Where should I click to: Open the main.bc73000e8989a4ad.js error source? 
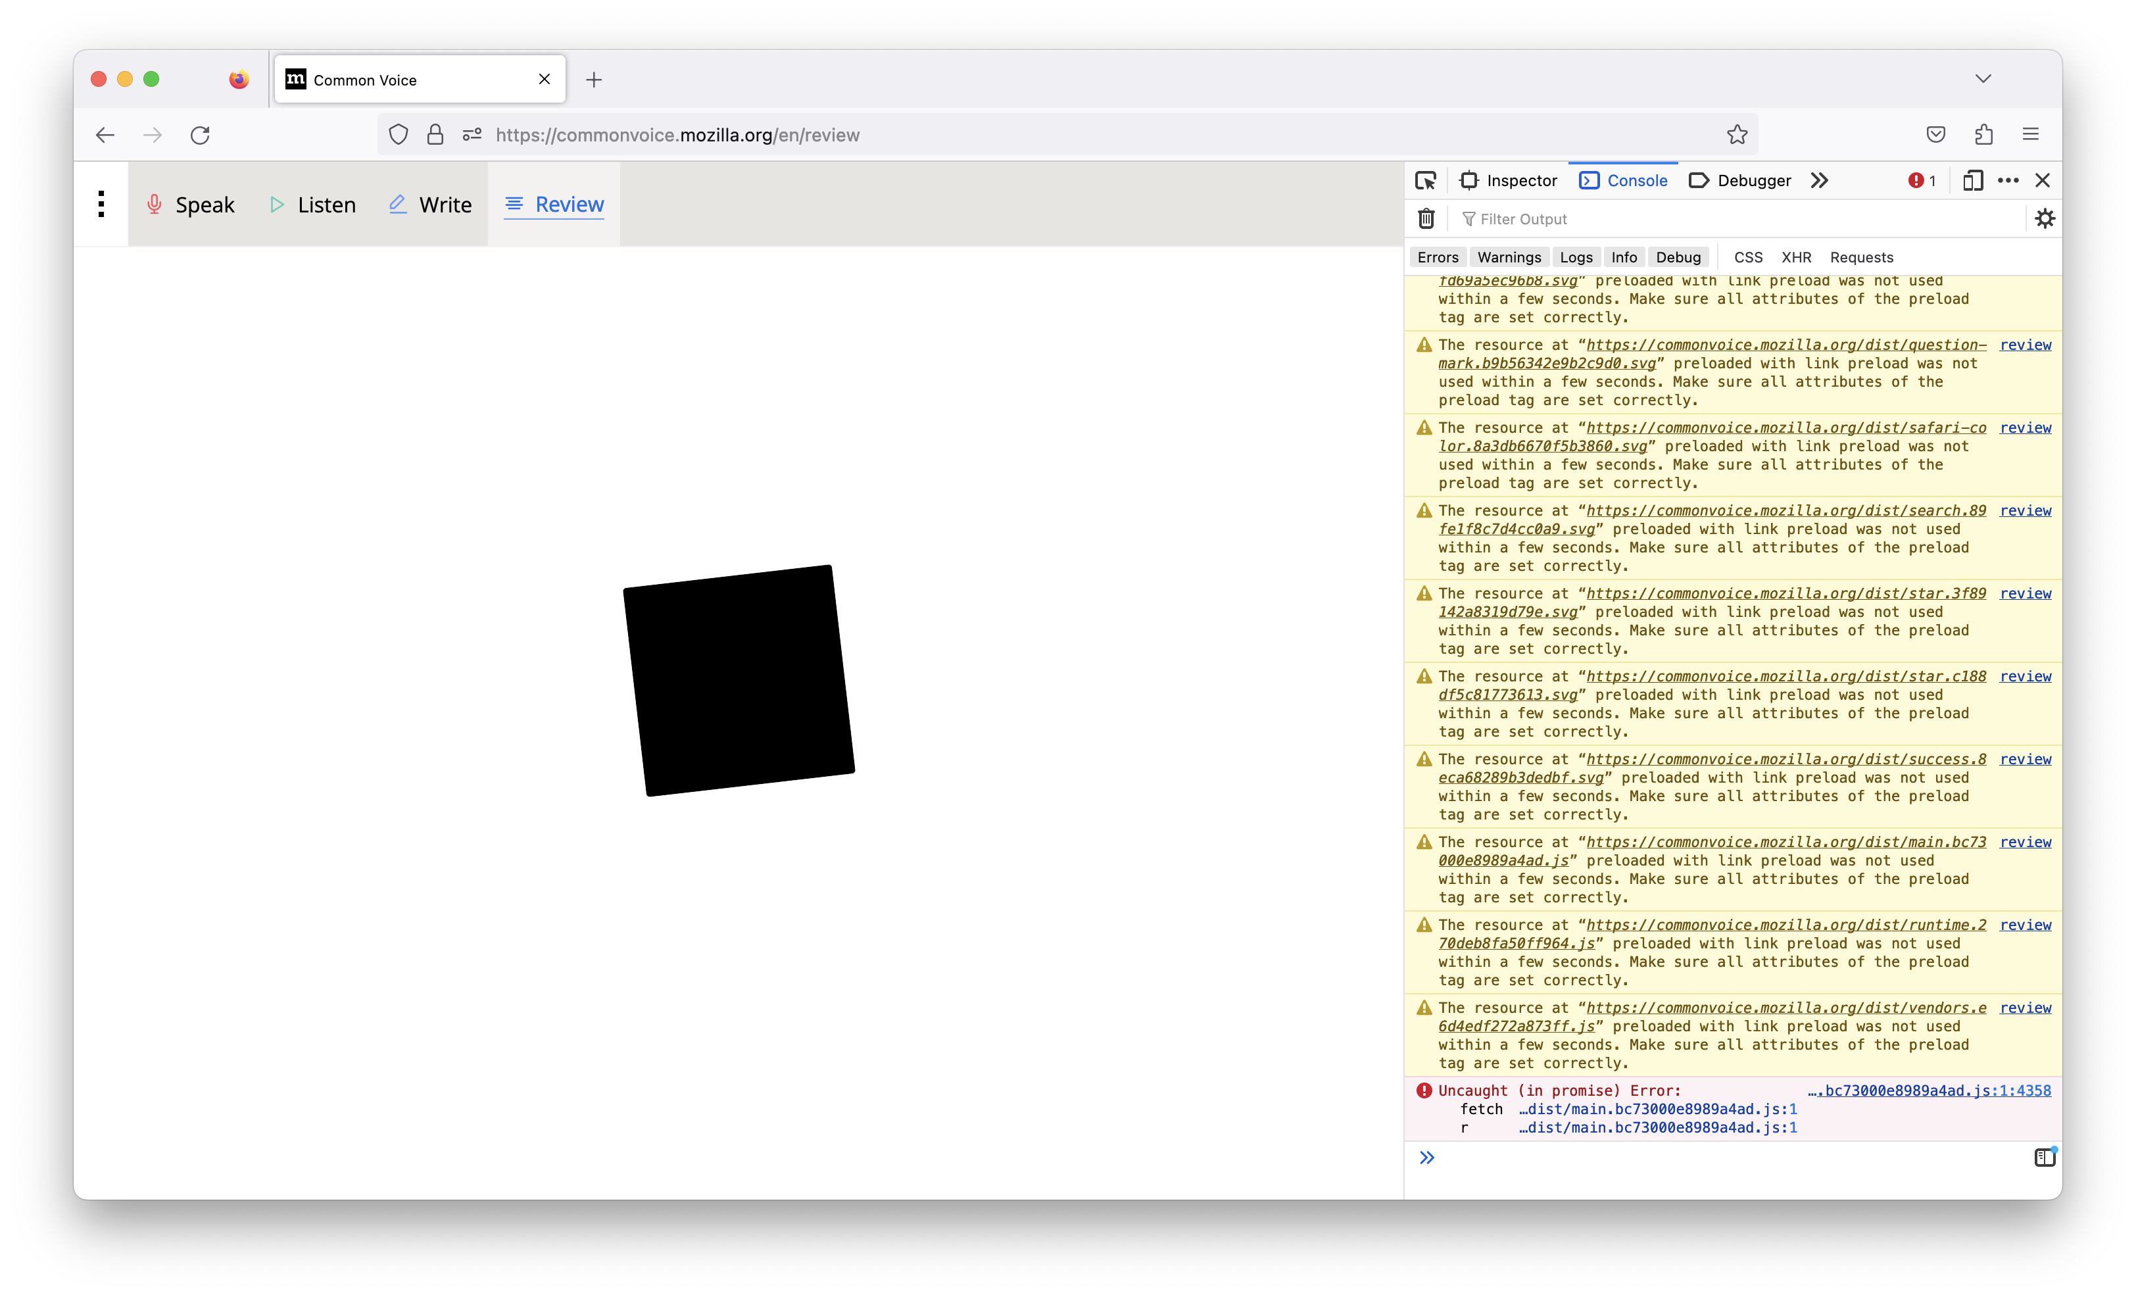click(1928, 1090)
